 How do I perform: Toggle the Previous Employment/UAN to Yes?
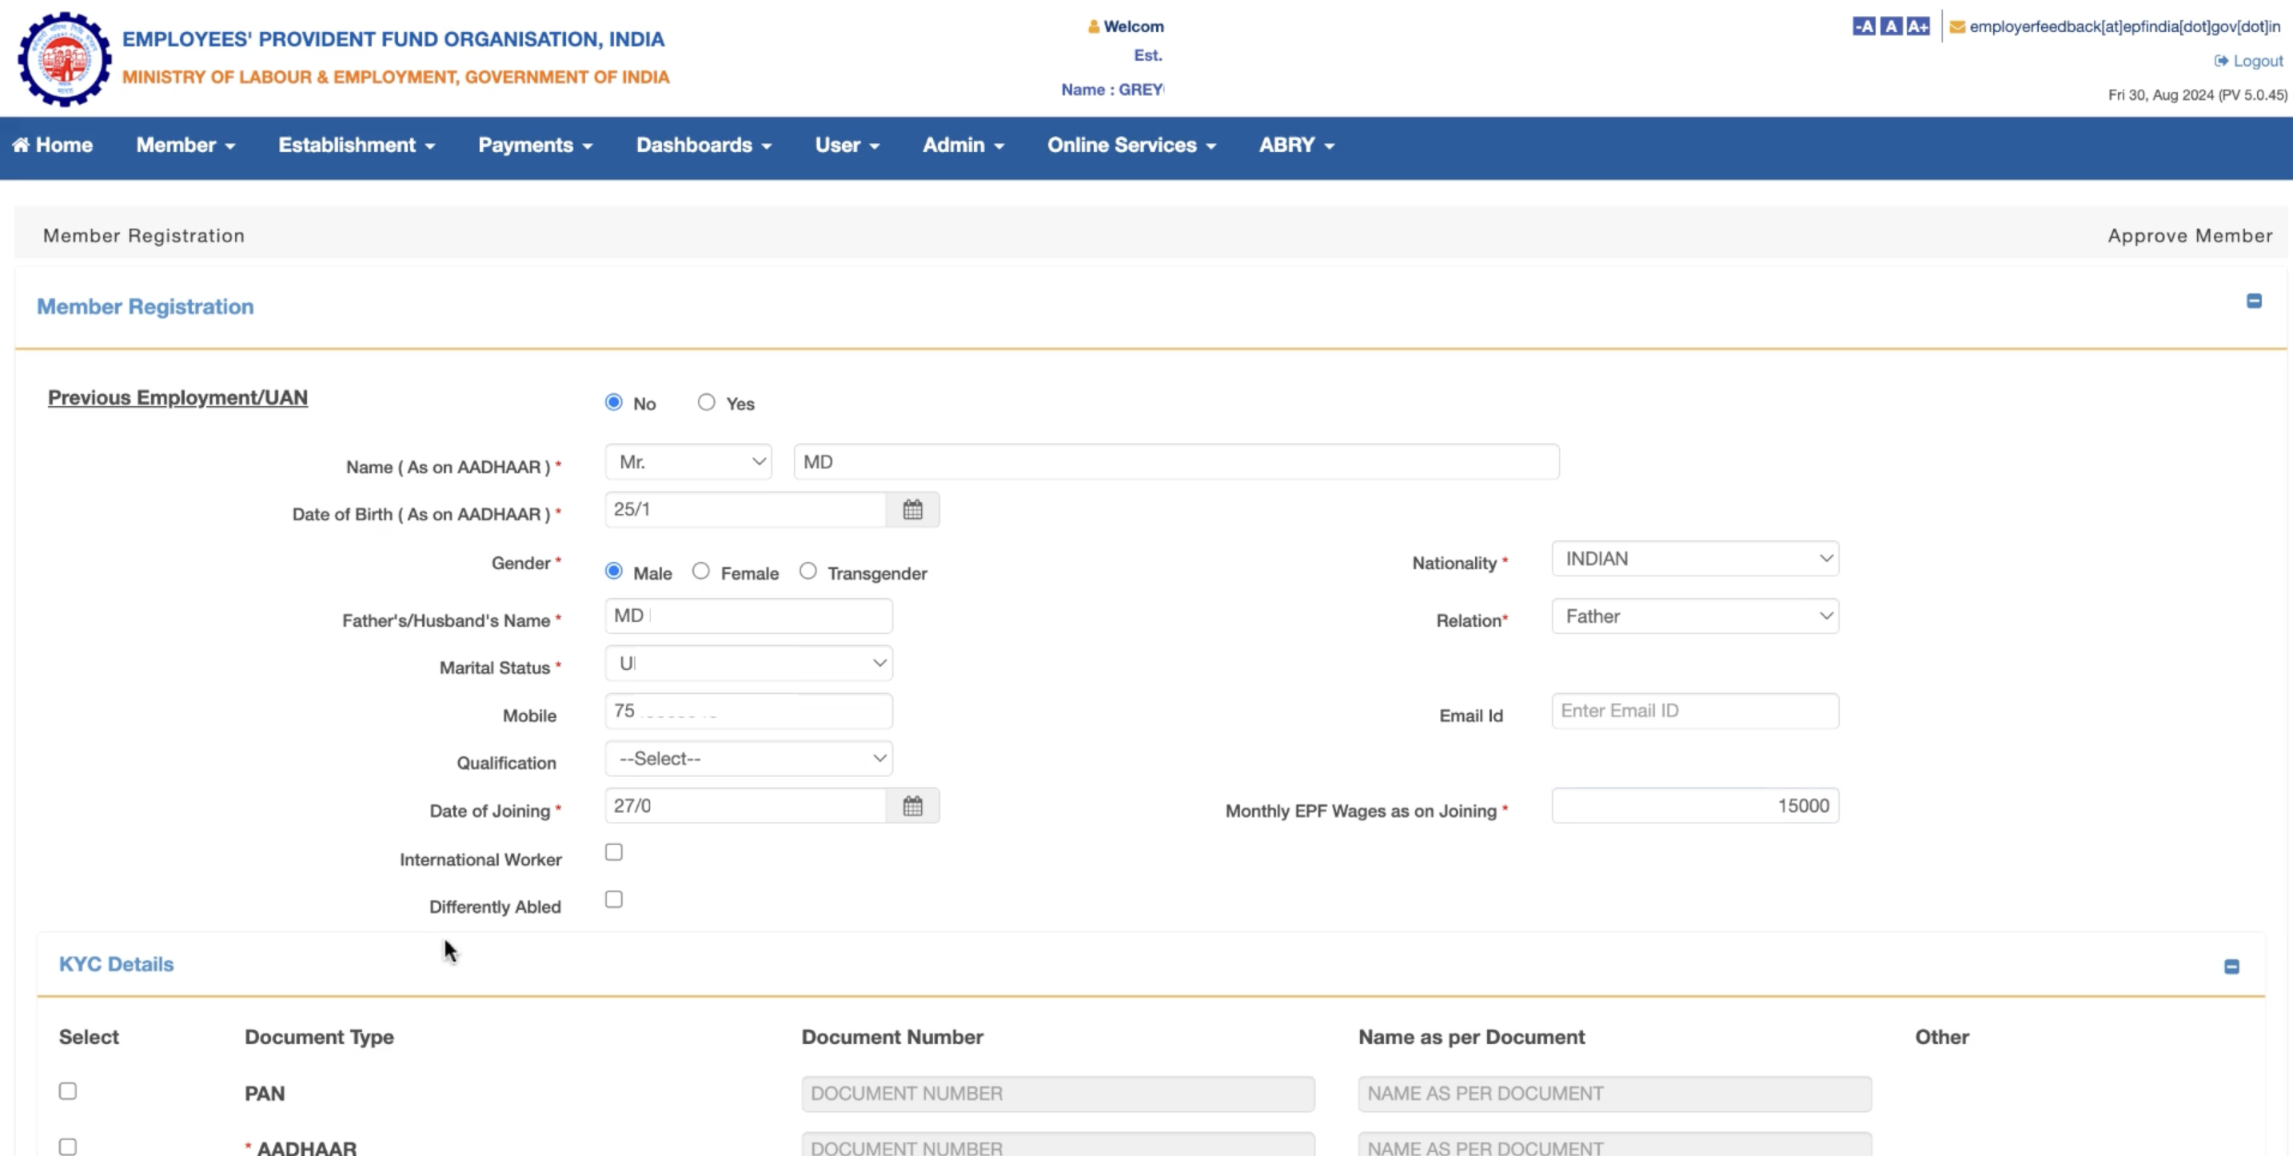[706, 403]
